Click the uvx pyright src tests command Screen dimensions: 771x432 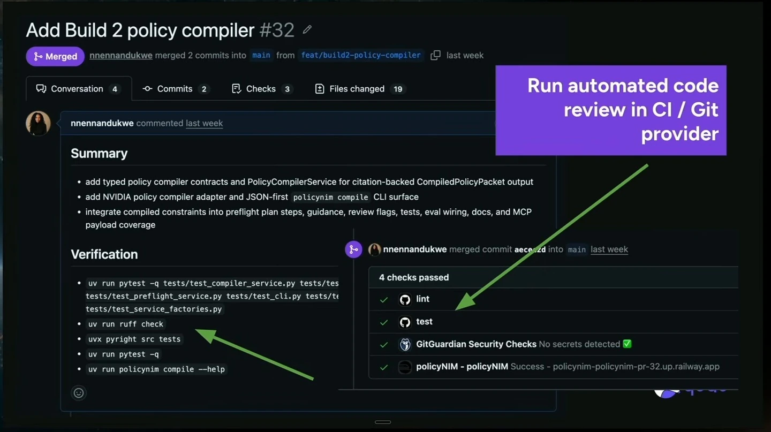(134, 339)
